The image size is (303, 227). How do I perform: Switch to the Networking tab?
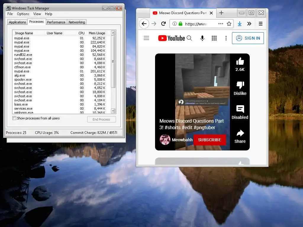pos(77,22)
